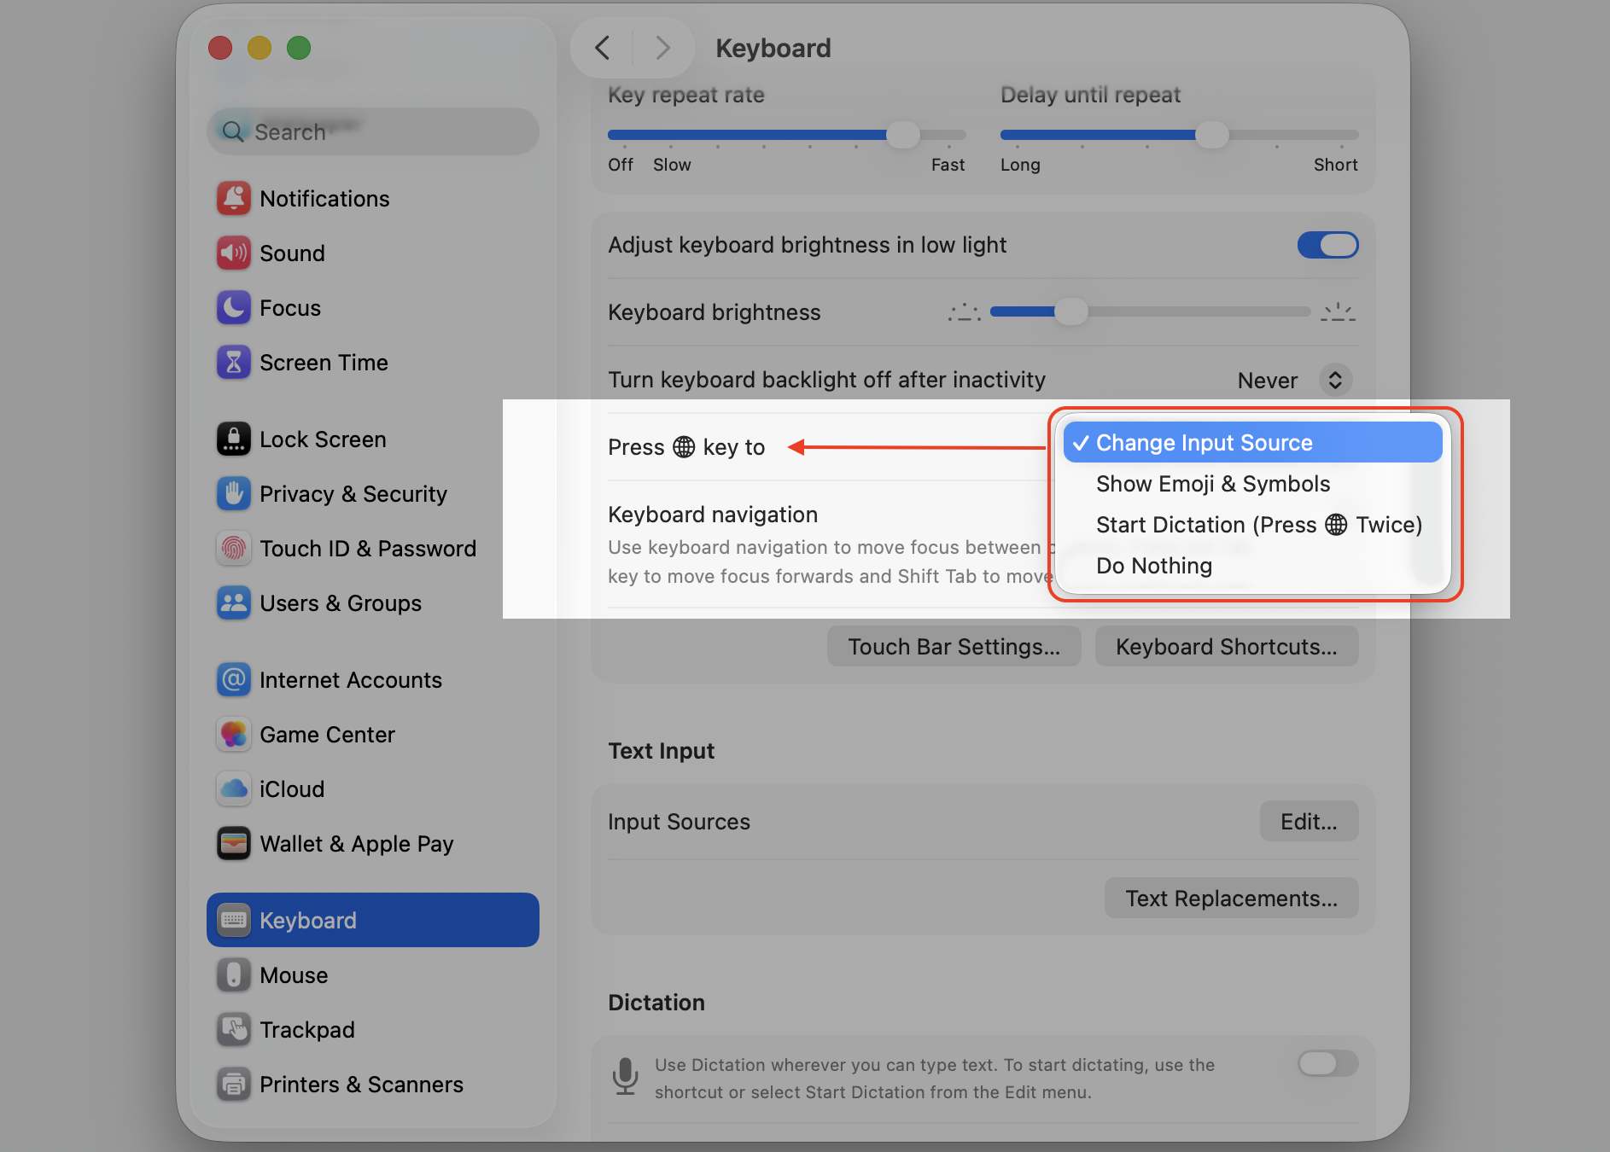Viewport: 1610px width, 1152px height.
Task: Select Touch ID & Password label
Action: (x=368, y=548)
